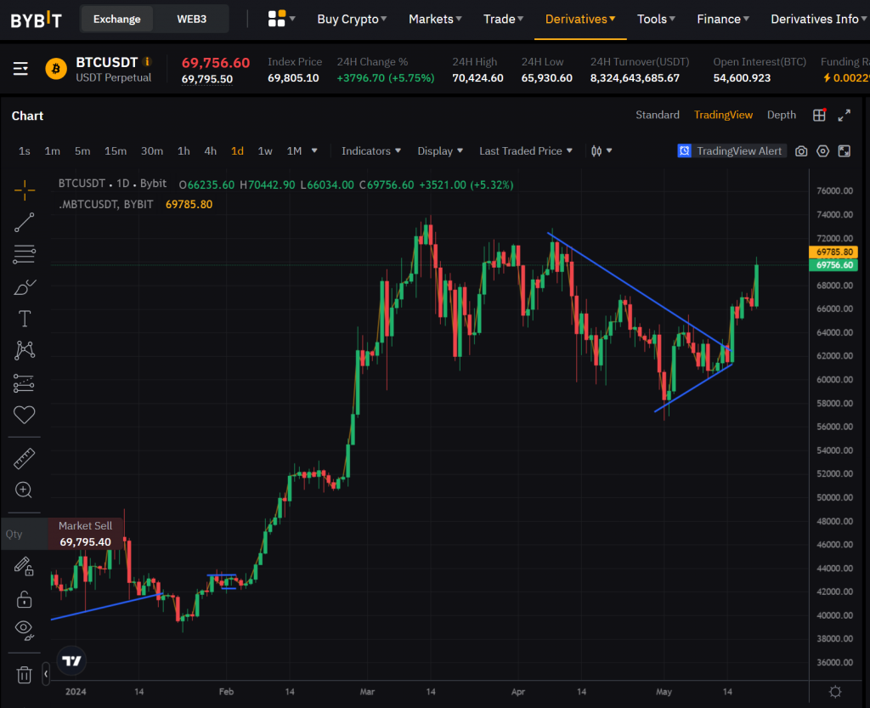This screenshot has width=870, height=708.
Task: Select the 4h timeframe
Action: tap(210, 151)
